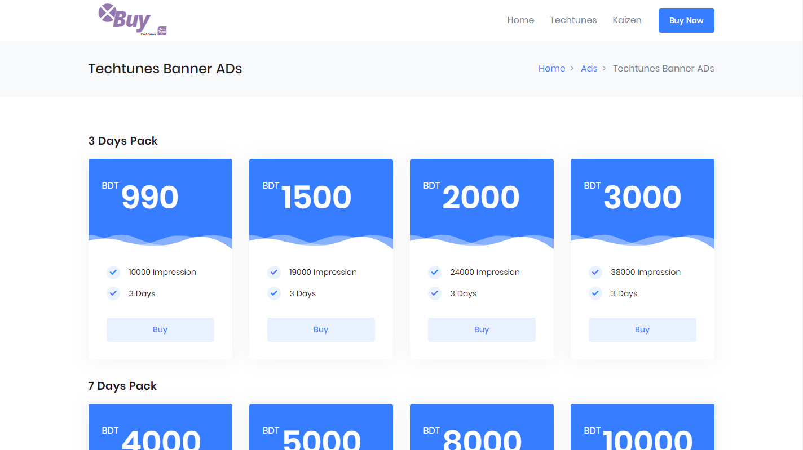803x450 pixels.
Task: Click 3 Days text in BDT 1500 card
Action: [x=303, y=294]
